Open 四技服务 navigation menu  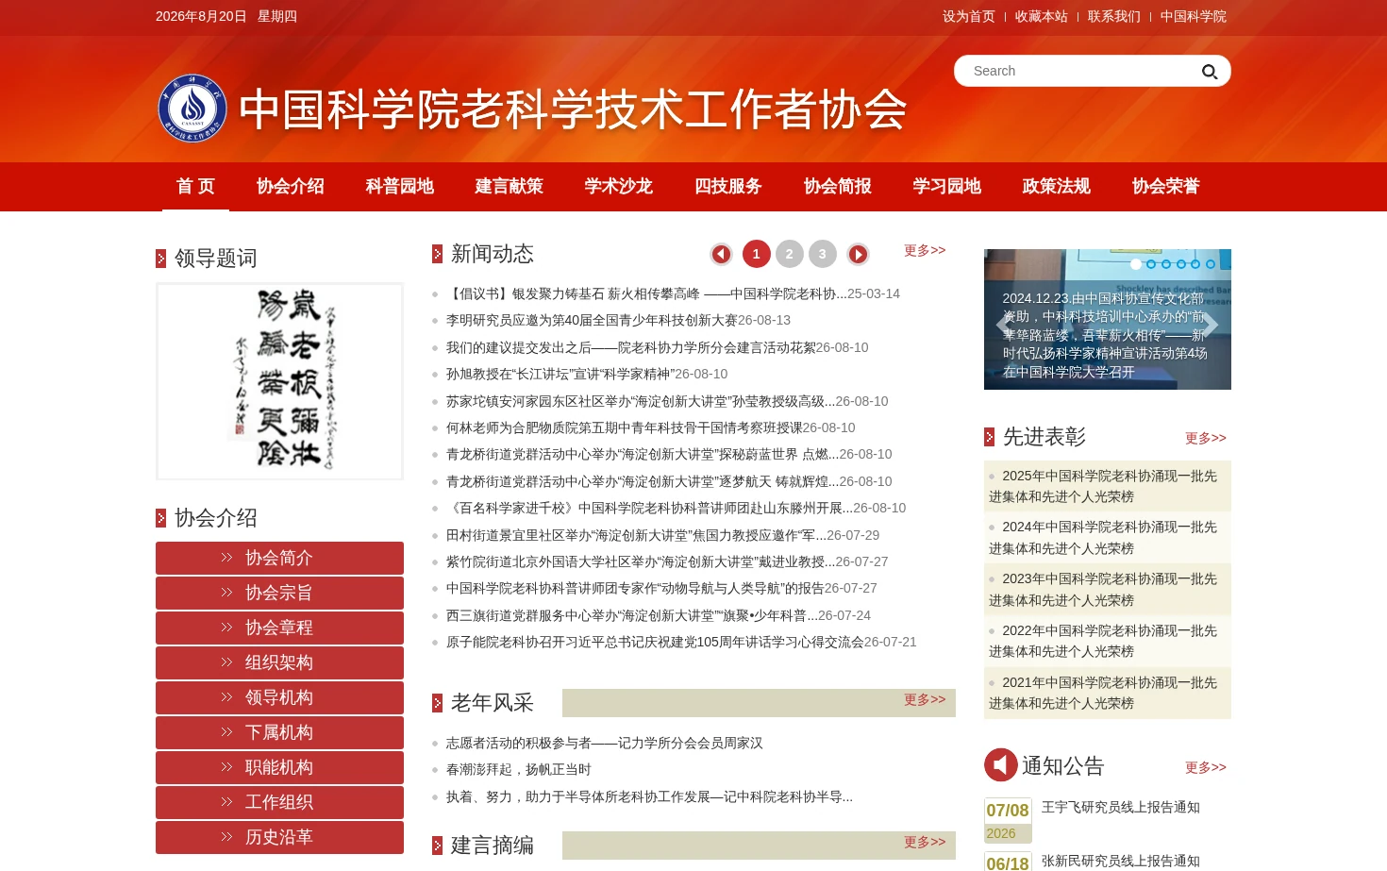click(x=728, y=187)
